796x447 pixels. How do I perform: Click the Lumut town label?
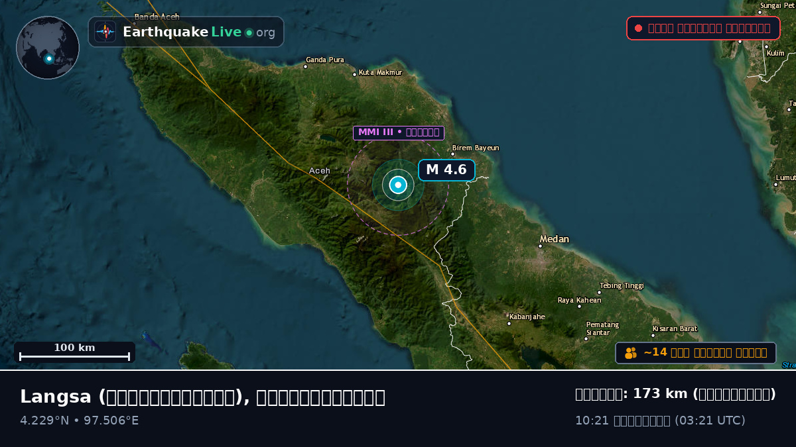[785, 177]
